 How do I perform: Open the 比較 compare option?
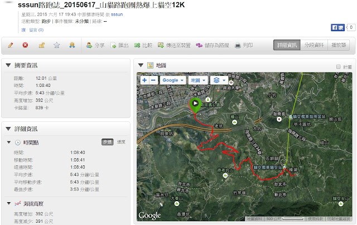click(143, 45)
